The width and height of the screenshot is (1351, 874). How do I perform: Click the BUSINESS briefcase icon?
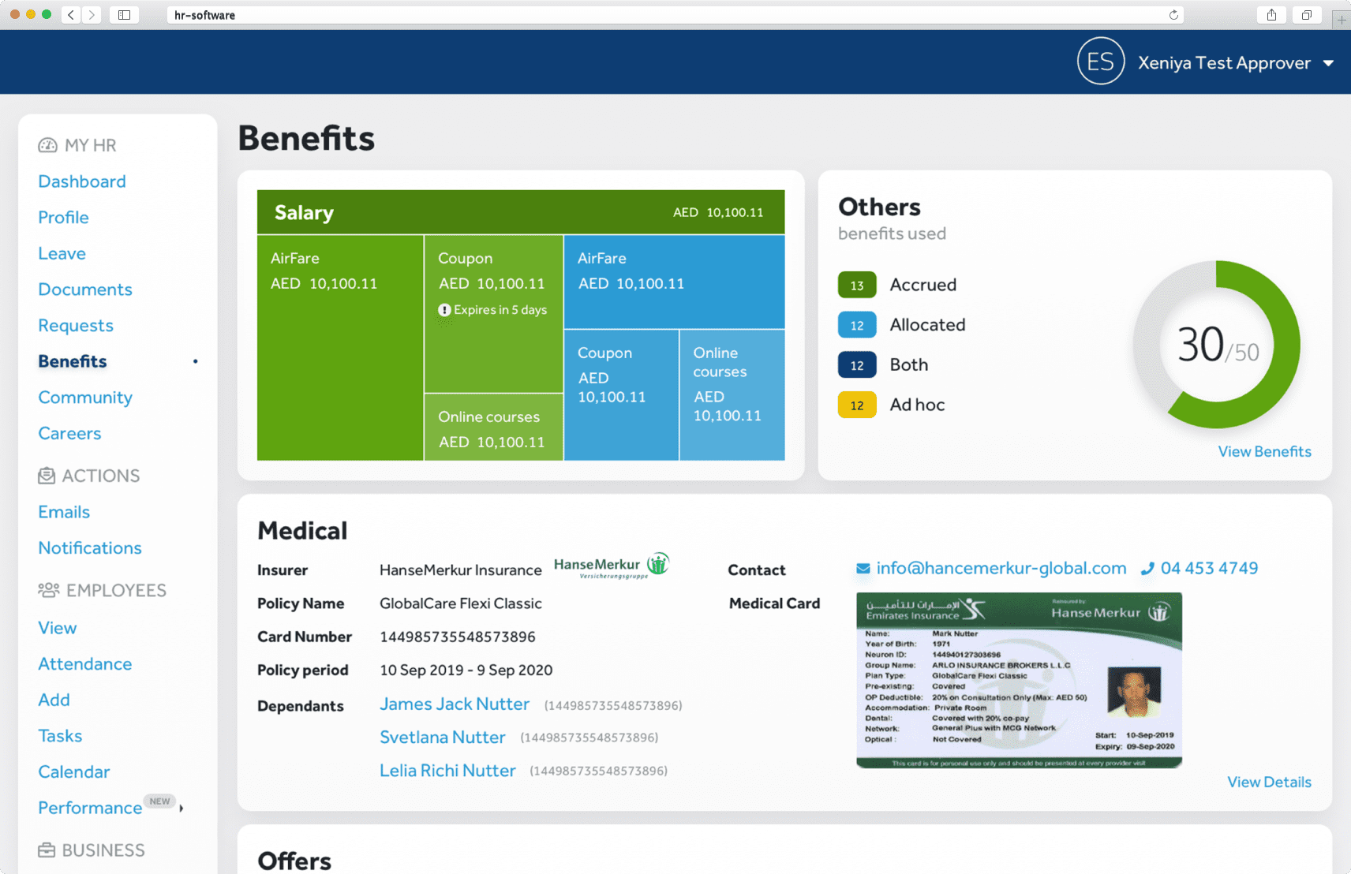click(x=47, y=850)
